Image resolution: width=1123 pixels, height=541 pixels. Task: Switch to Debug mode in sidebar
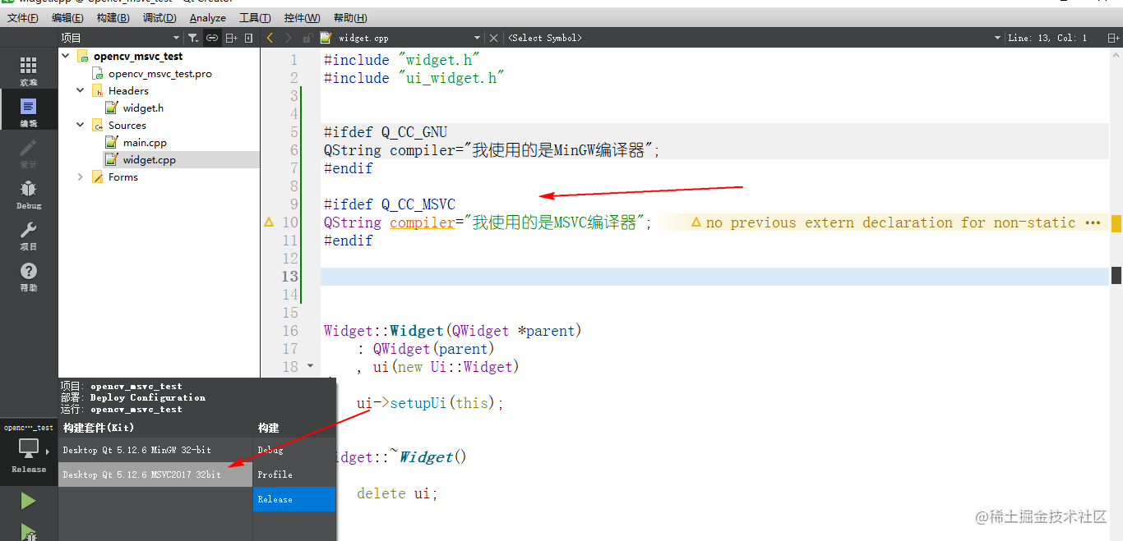(29, 194)
